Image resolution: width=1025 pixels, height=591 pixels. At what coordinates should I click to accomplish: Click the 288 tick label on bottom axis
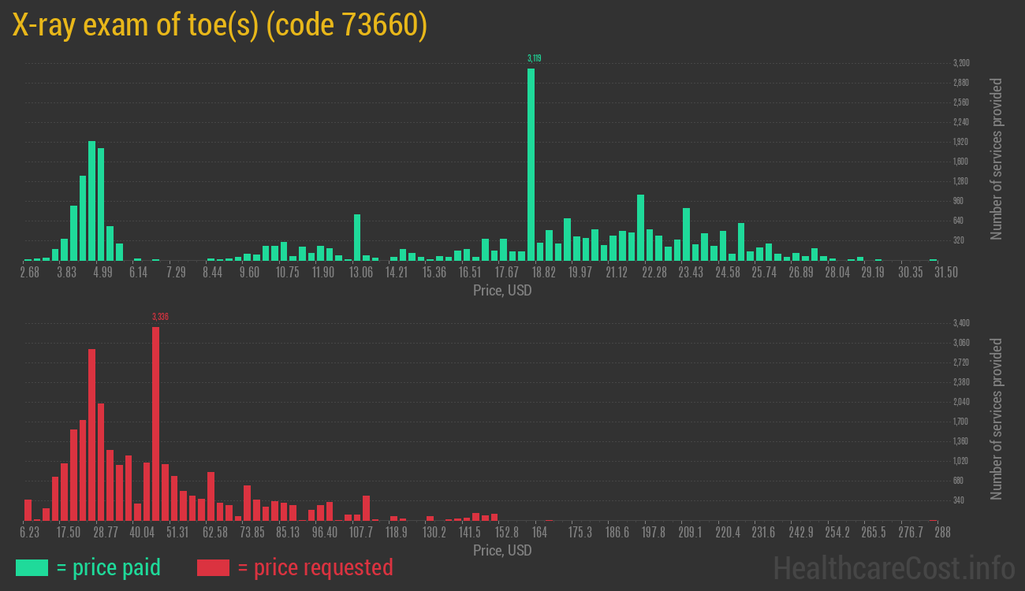(935, 533)
